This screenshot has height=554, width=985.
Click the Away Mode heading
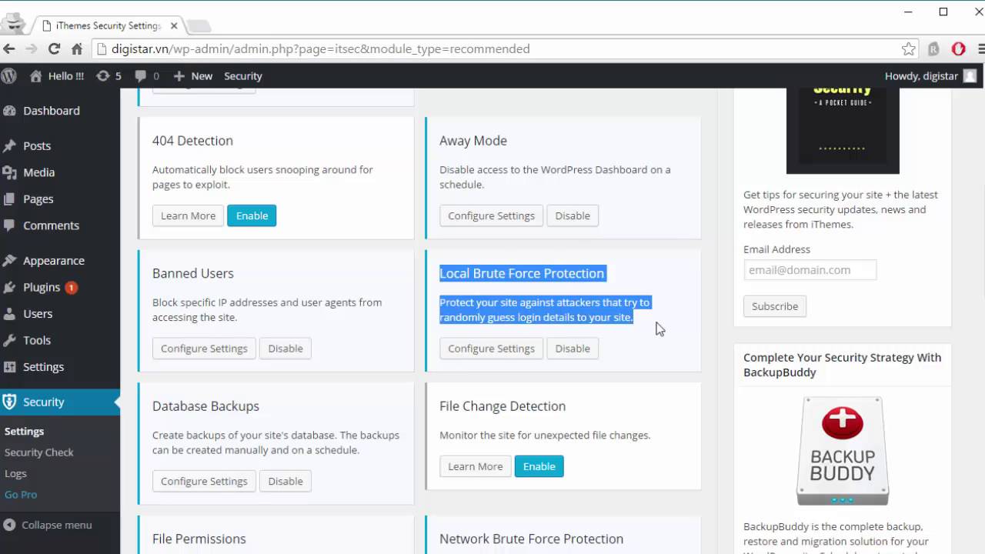[x=473, y=141]
